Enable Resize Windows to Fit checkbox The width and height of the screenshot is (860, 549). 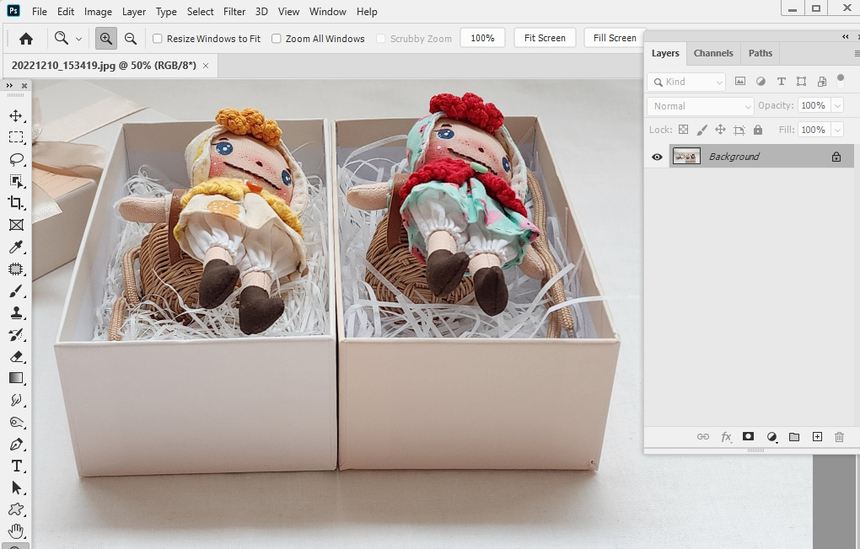tap(158, 39)
